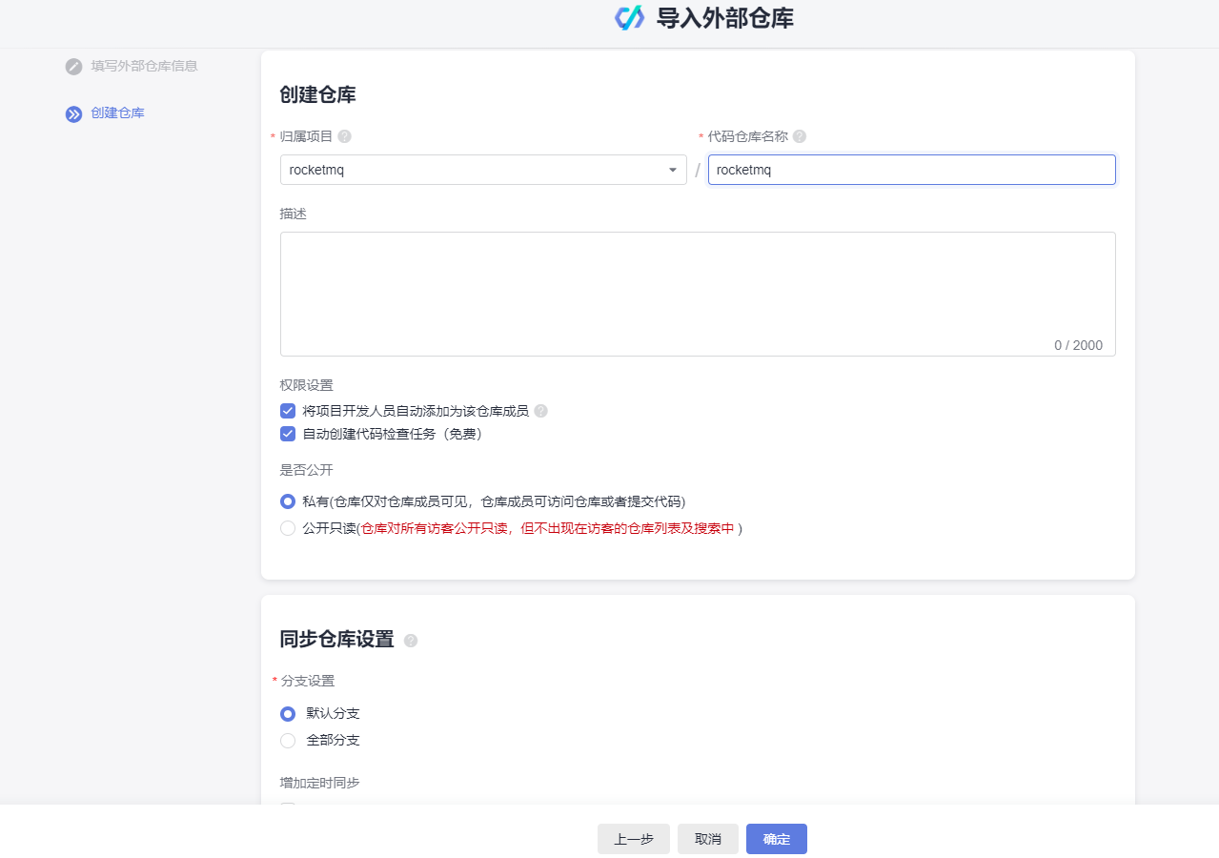
Task: Select the 创建仓库 step in sidebar
Action: [118, 112]
